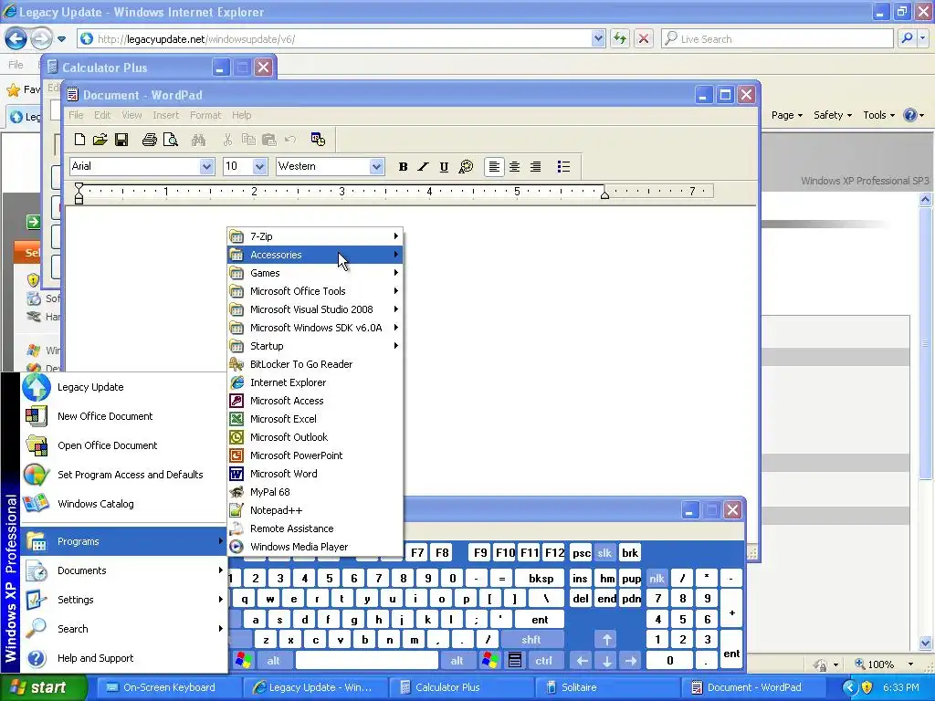Click bksp key on On-Screen Keyboard

541,578
